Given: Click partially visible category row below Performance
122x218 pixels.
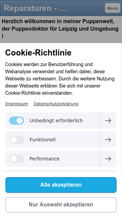Looking at the screenshot, I should [x=61, y=170].
